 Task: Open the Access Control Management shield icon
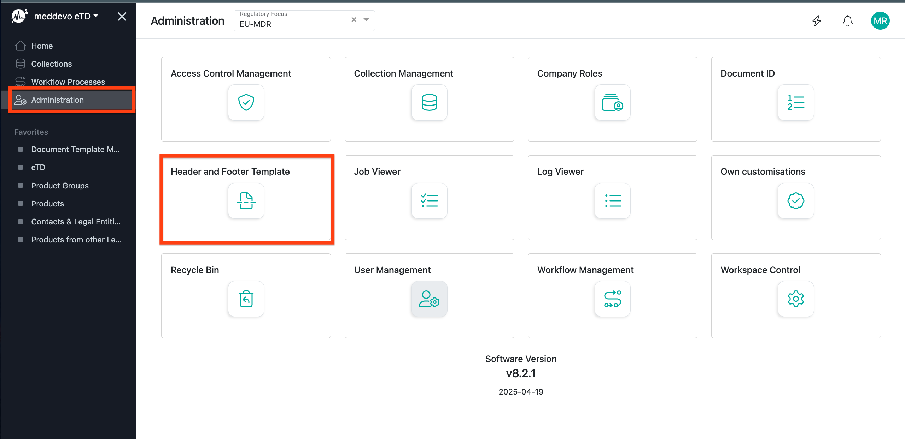tap(246, 102)
